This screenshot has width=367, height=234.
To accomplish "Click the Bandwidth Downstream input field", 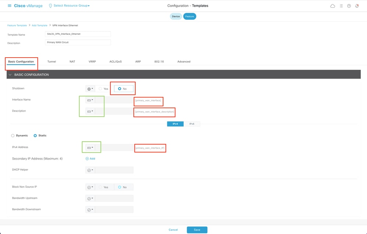I will click(x=114, y=210).
